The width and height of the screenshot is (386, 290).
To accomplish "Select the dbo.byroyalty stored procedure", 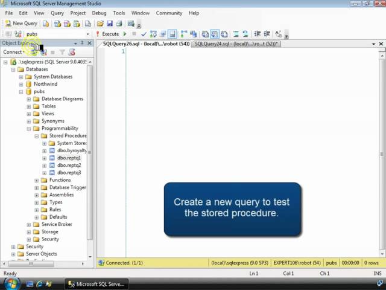I will pos(72,150).
